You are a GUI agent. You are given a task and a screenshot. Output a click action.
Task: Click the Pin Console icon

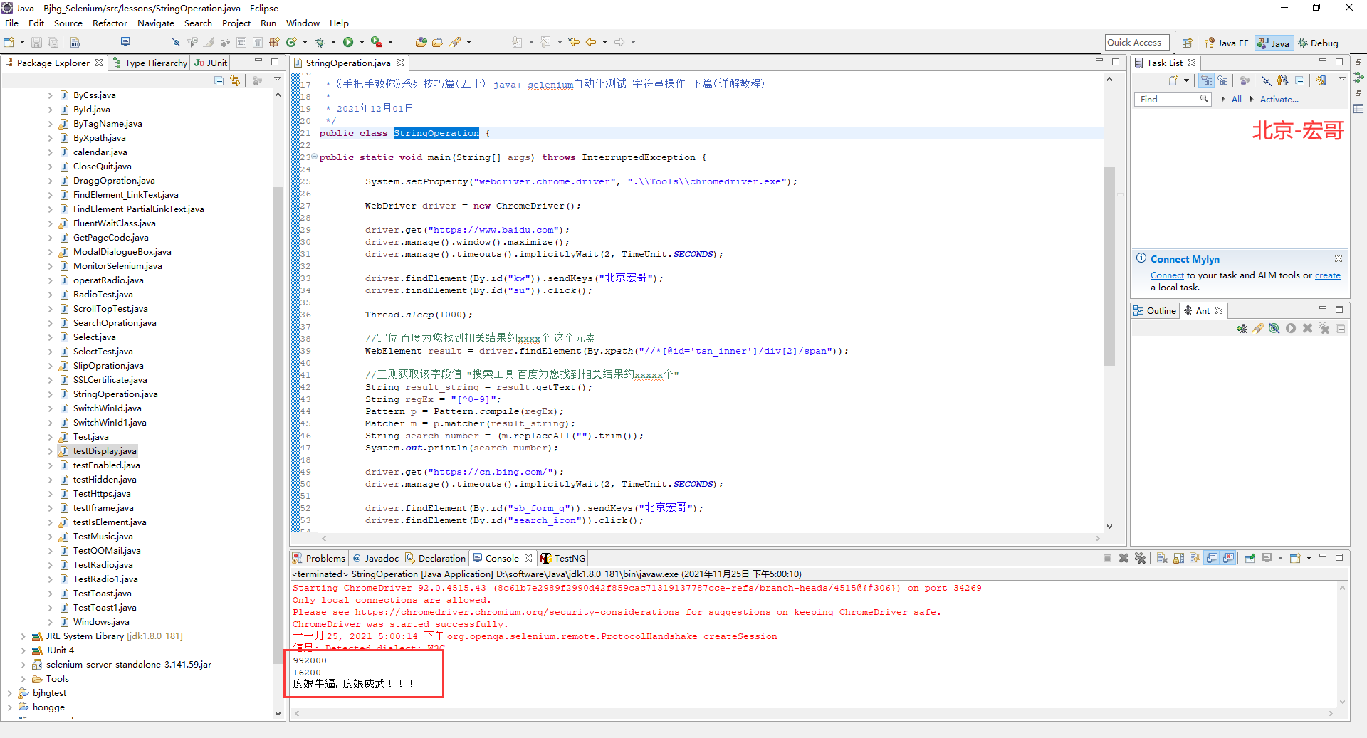1250,558
